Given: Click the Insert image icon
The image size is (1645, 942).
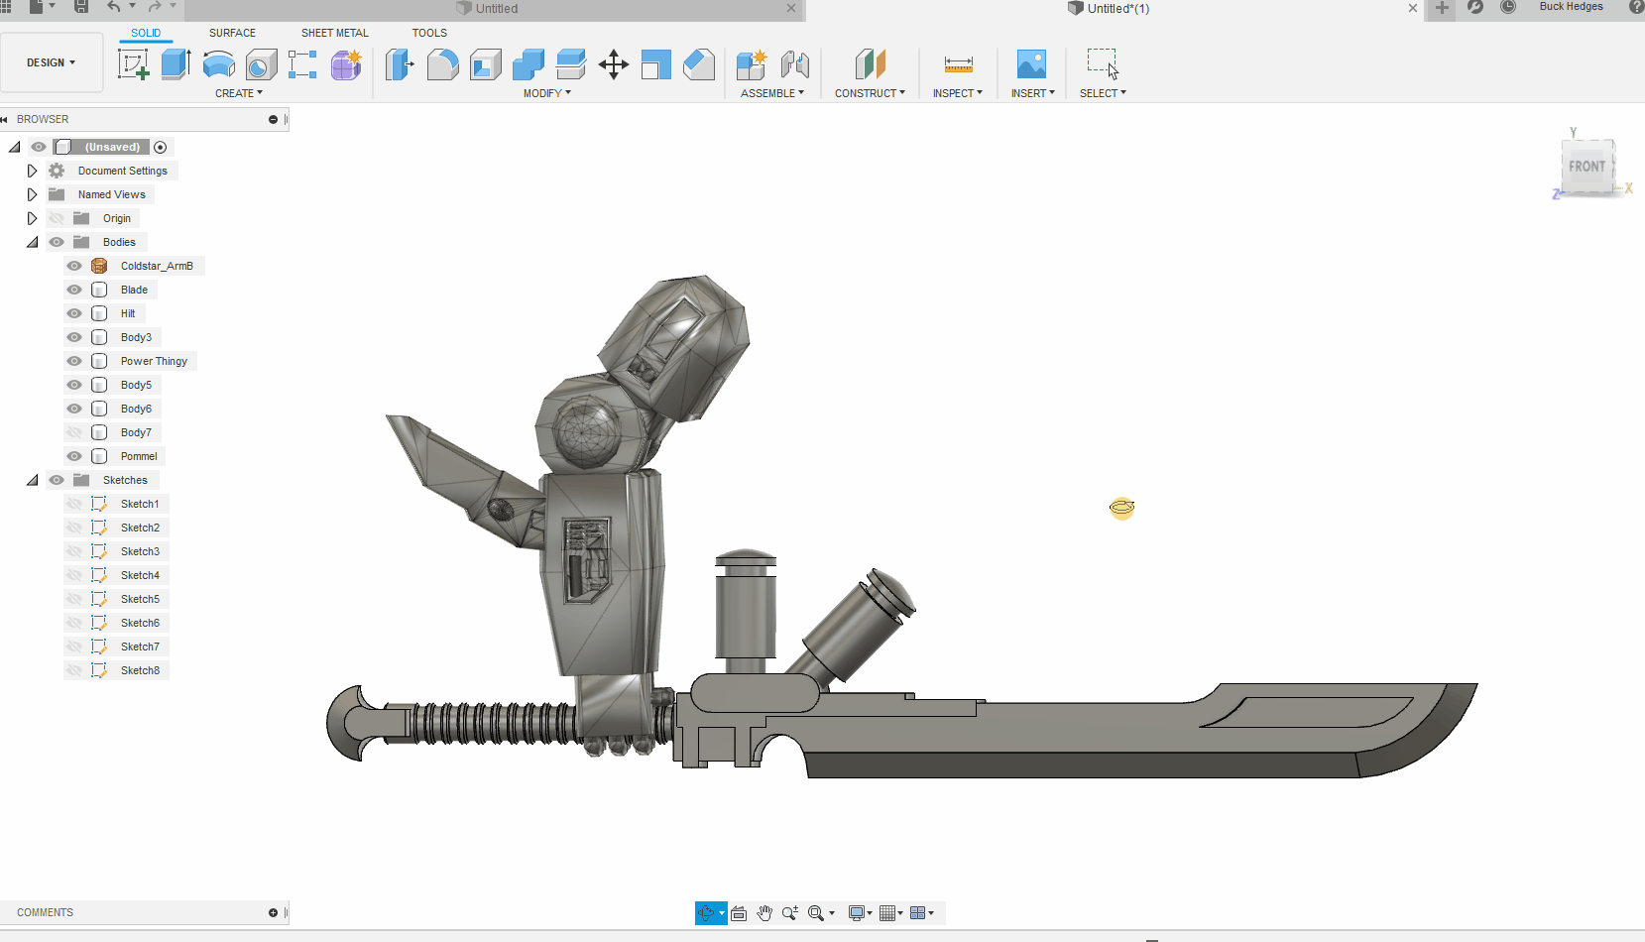Looking at the screenshot, I should [x=1031, y=64].
